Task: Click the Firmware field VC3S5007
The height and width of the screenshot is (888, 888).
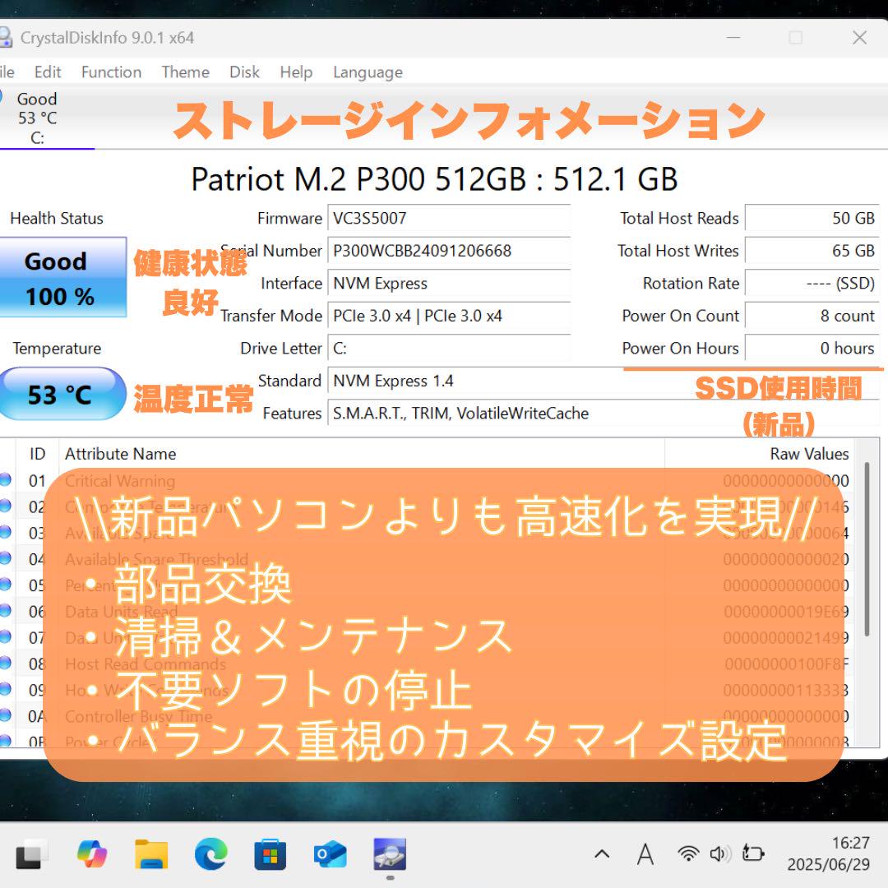Action: (449, 218)
